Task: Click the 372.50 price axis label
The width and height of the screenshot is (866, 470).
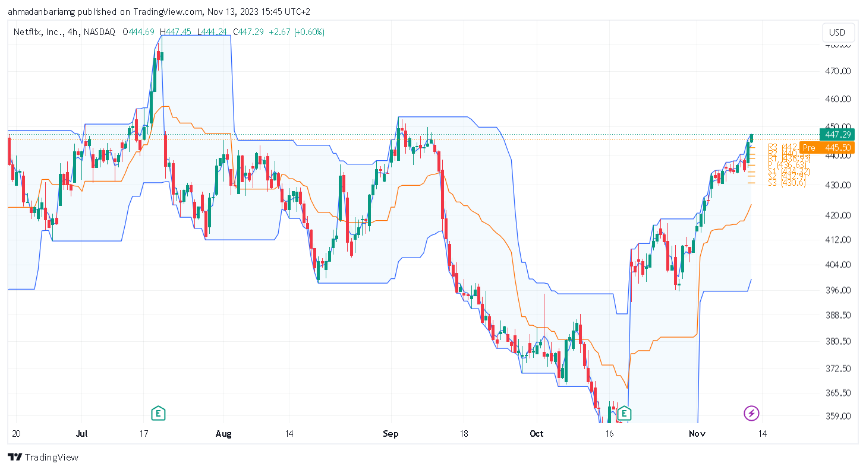Action: 839,369
